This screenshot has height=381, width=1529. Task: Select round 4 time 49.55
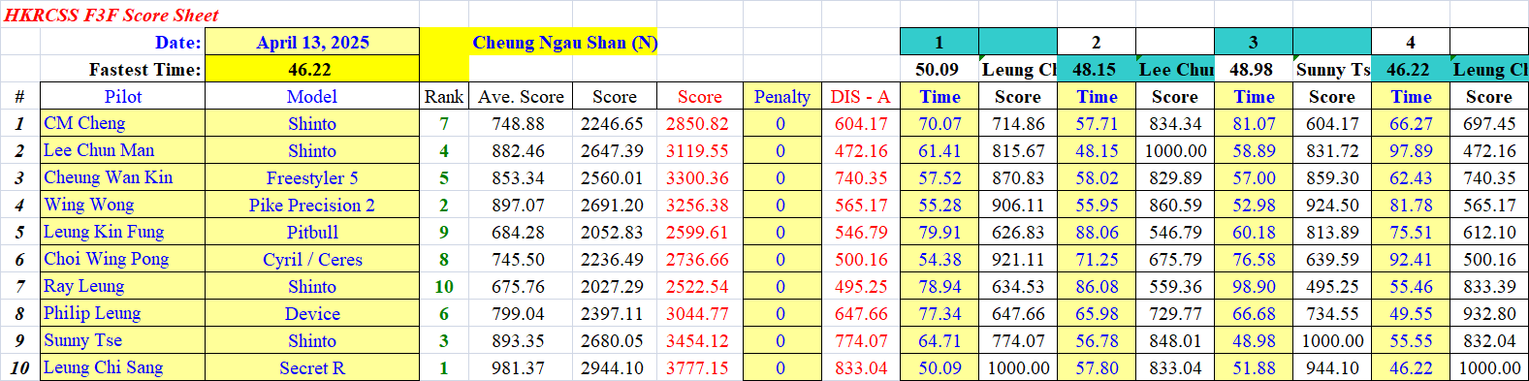click(x=1411, y=314)
